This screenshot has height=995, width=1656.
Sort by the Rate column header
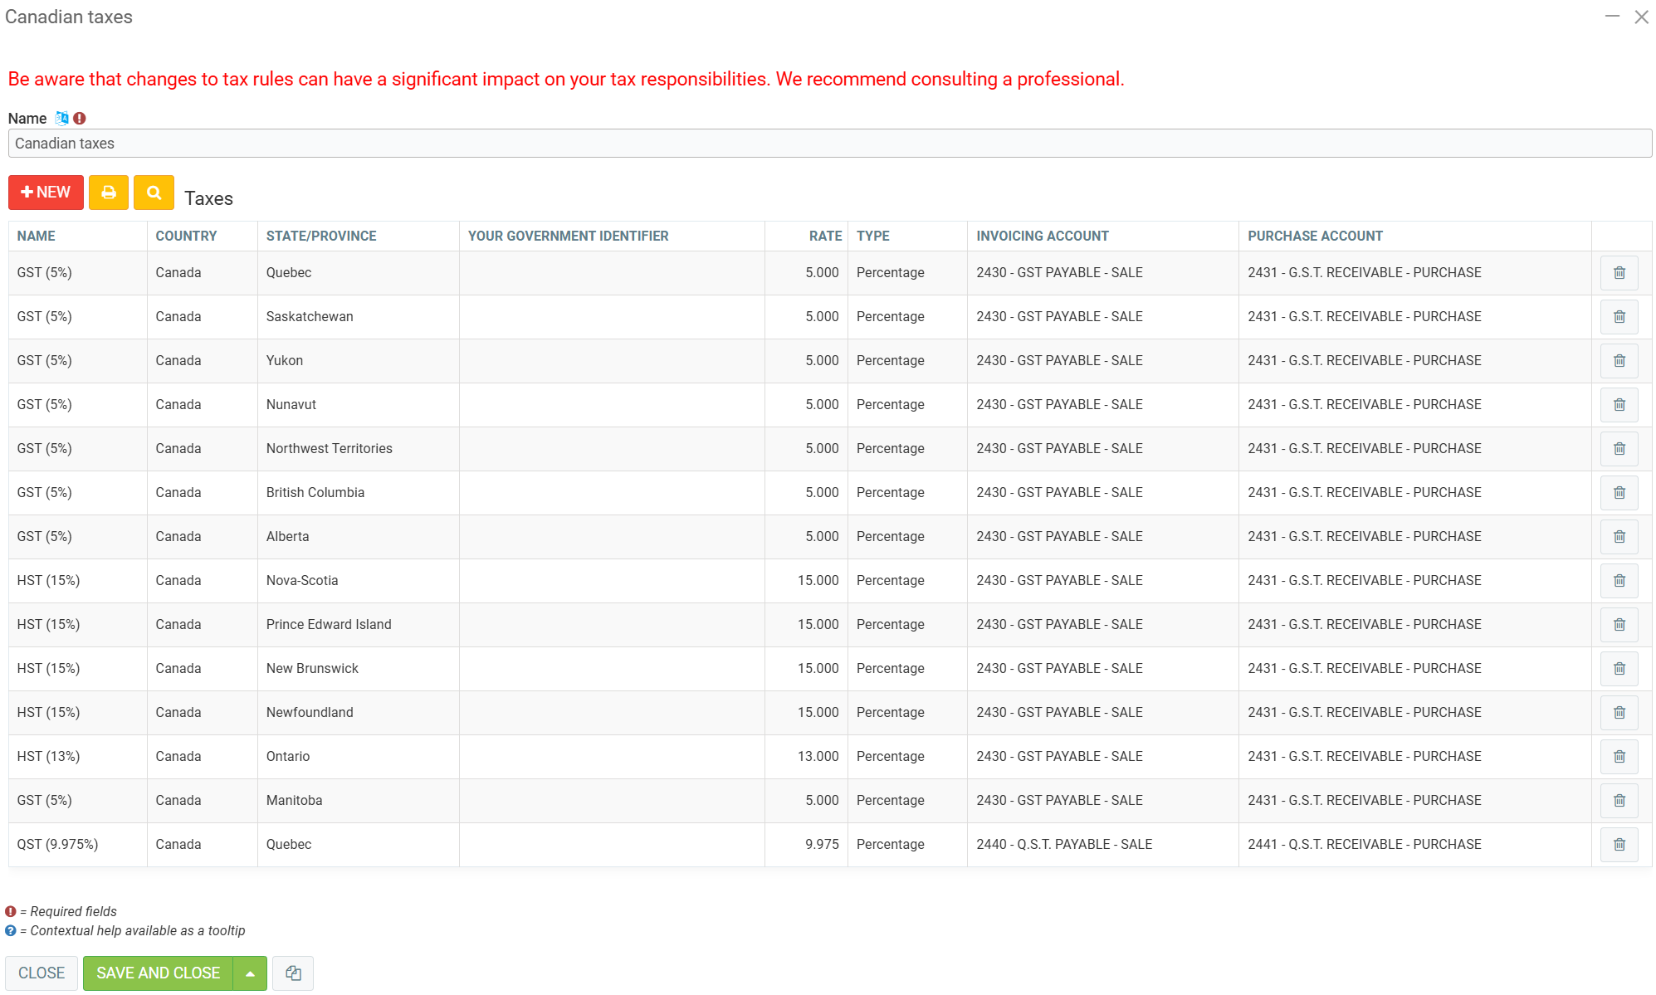tap(825, 236)
